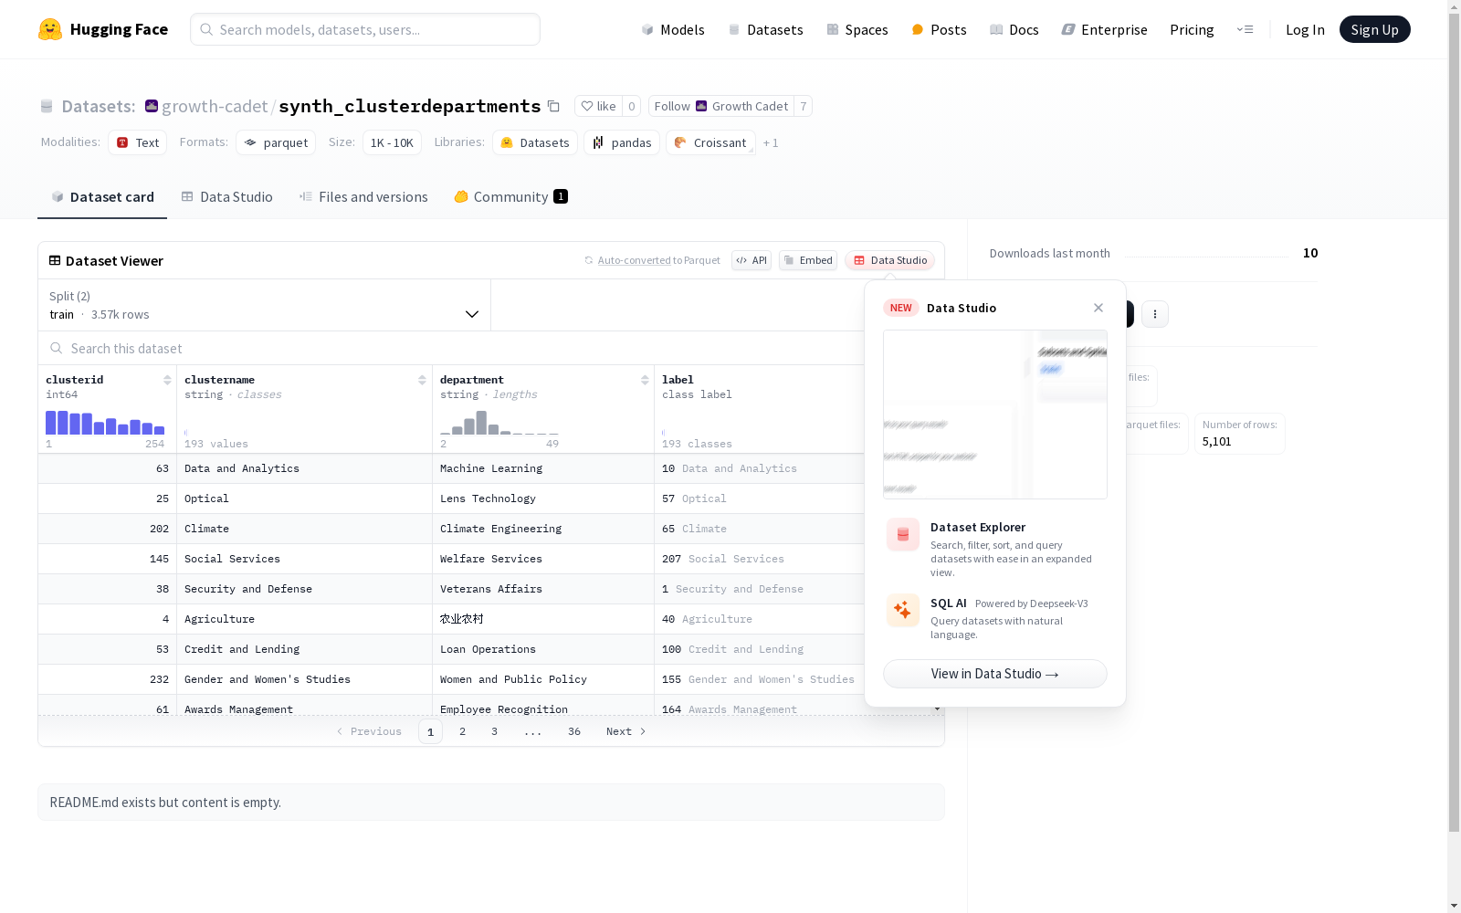Expand the Split train dropdown
This screenshot has width=1461, height=913.
265,305
